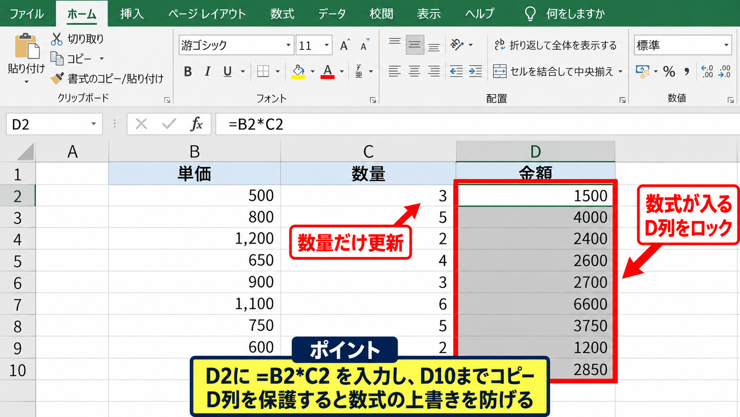740x417 pixels.
Task: Click Wrap Text (折り返して全体を表示する)
Action: click(x=555, y=45)
